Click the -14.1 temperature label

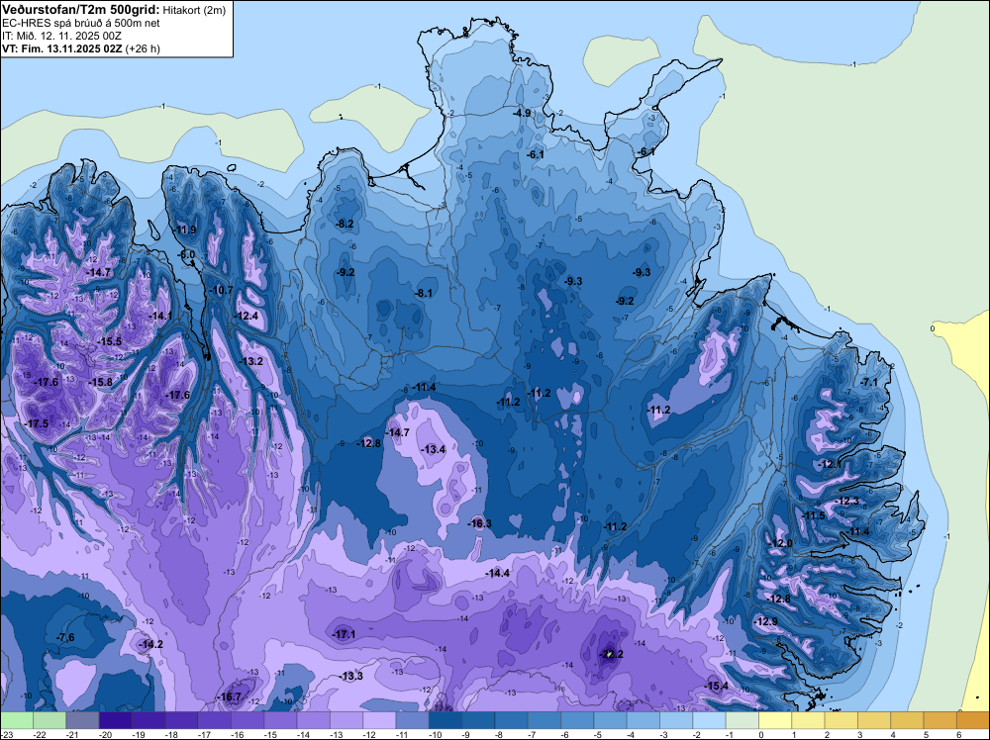point(160,316)
